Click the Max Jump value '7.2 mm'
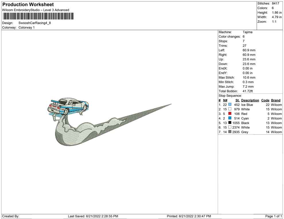Viewport: 284px width, 219px height. point(248,87)
